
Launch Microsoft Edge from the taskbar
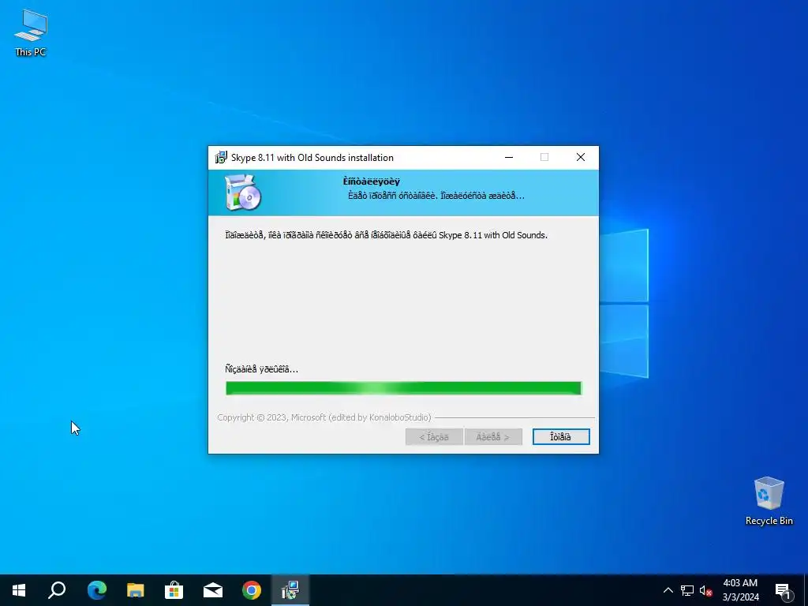click(x=96, y=590)
